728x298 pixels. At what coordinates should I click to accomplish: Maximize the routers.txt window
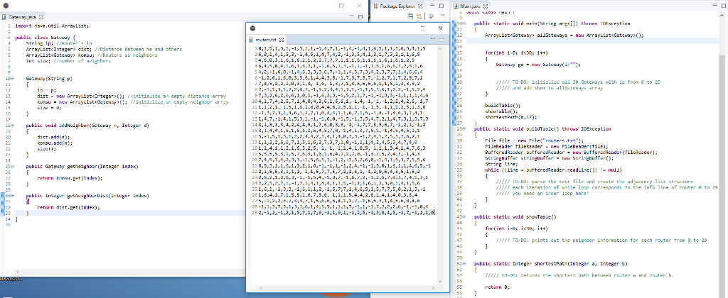[422, 28]
